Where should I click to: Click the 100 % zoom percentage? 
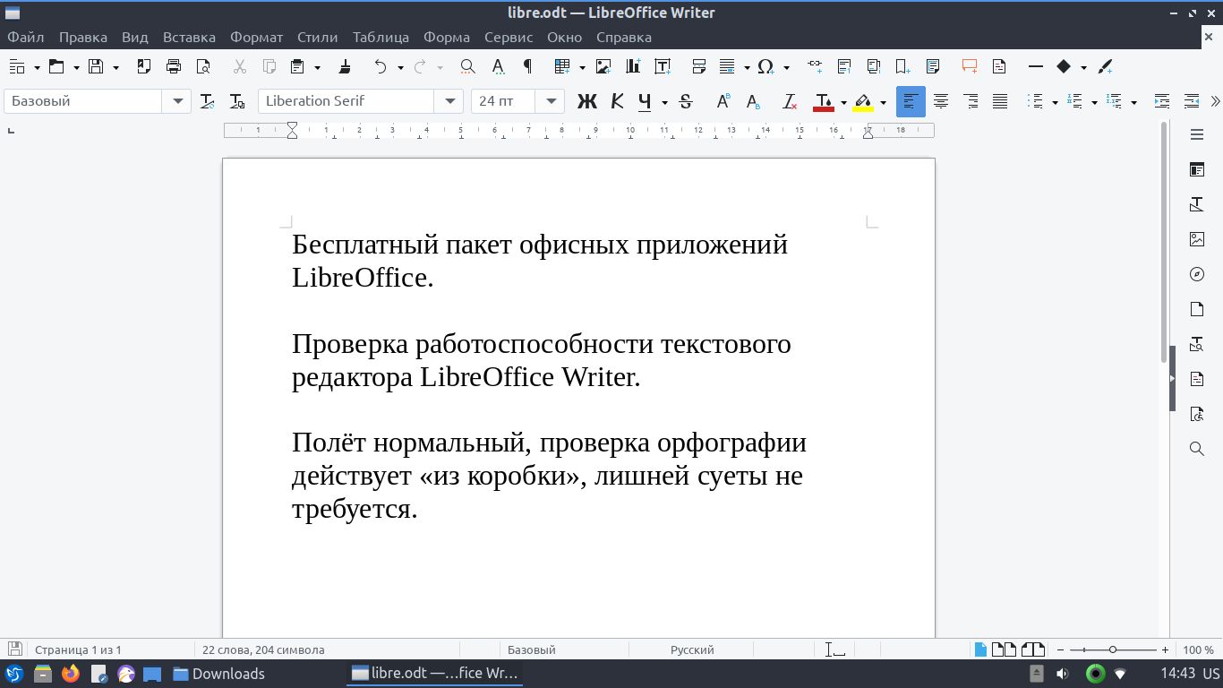1199,649
